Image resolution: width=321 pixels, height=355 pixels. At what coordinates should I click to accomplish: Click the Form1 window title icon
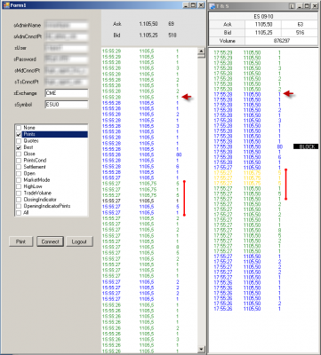[x=6, y=5]
